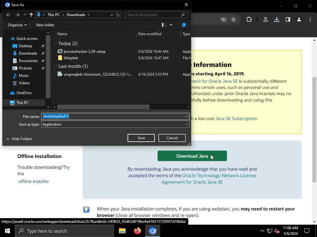Go forward in the Save As dialog
The height and width of the screenshot is (237, 317).
(18, 15)
